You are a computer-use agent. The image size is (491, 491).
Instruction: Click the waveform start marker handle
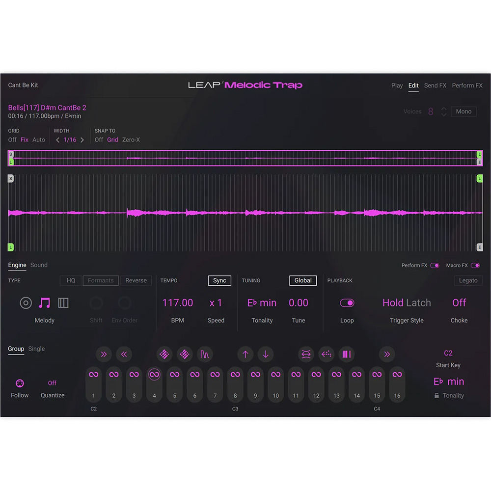(10, 178)
